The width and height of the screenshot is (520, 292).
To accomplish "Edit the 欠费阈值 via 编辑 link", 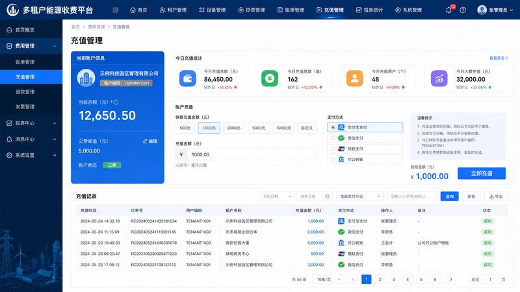I will 150,141.
